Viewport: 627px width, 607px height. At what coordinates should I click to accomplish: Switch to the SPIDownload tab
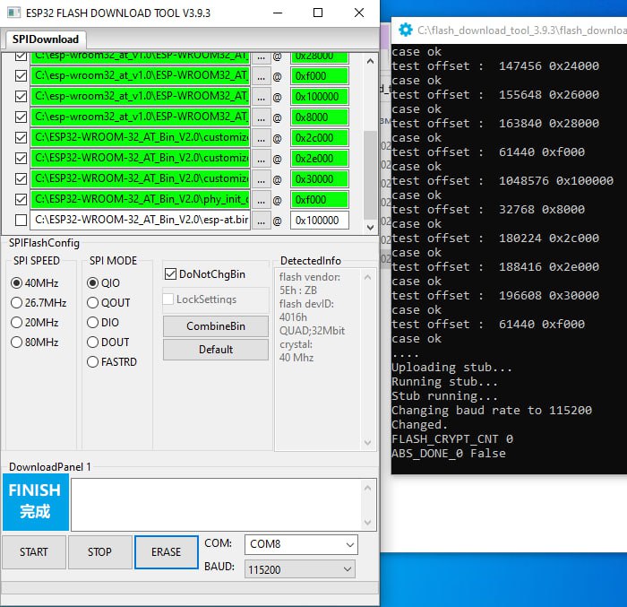(45, 39)
